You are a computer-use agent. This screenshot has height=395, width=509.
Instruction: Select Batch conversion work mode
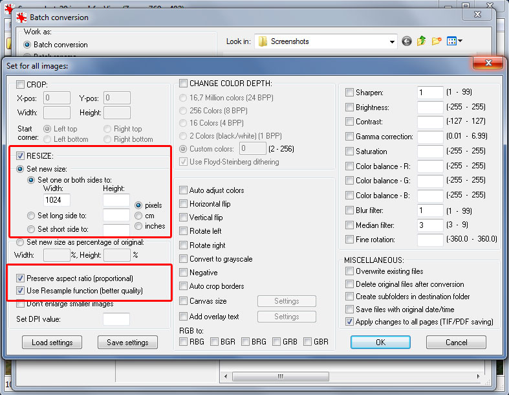click(27, 45)
